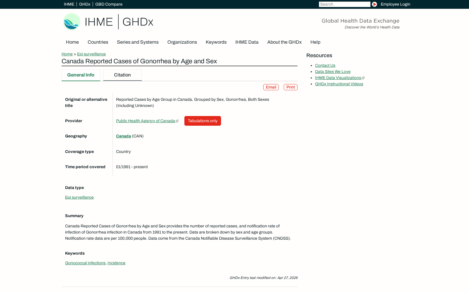The image size is (469, 293).
Task: Click the 'GHDx Entry last modified on' text
Action: pyautogui.click(x=264, y=278)
